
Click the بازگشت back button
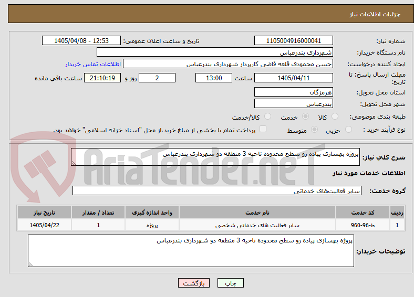(194, 283)
